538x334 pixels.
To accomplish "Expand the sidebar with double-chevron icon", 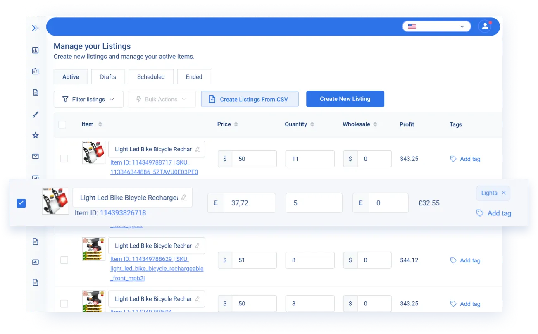I will (x=35, y=28).
